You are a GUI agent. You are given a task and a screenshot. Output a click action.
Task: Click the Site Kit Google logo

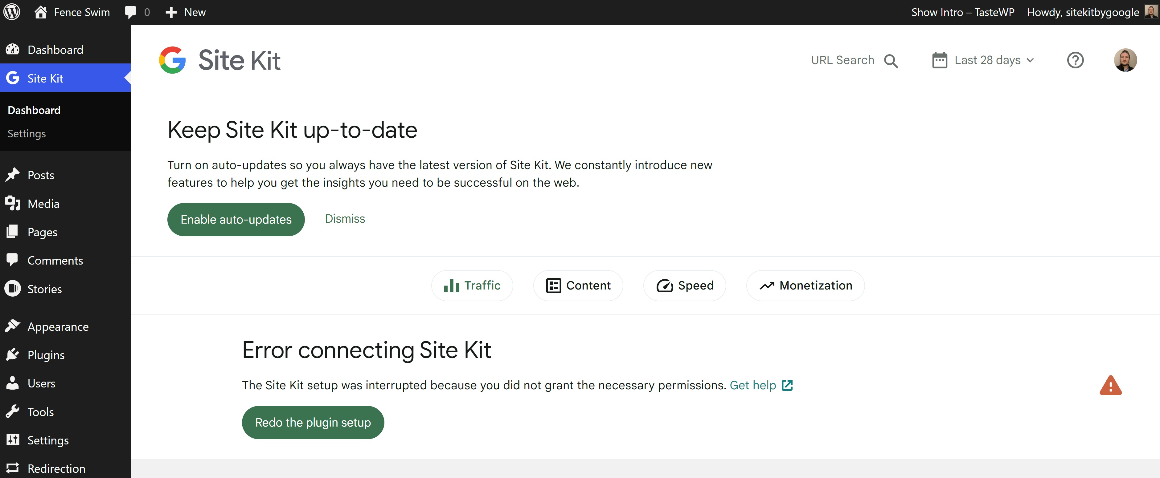coord(172,60)
